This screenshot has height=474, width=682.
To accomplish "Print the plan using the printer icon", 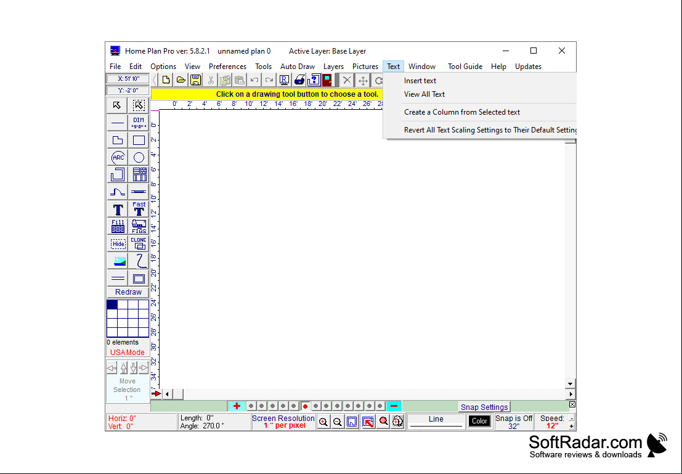I will (299, 80).
